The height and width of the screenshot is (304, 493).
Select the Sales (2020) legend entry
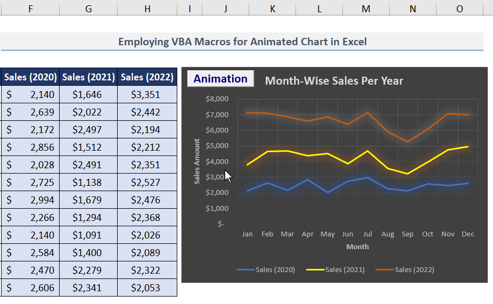[266, 270]
